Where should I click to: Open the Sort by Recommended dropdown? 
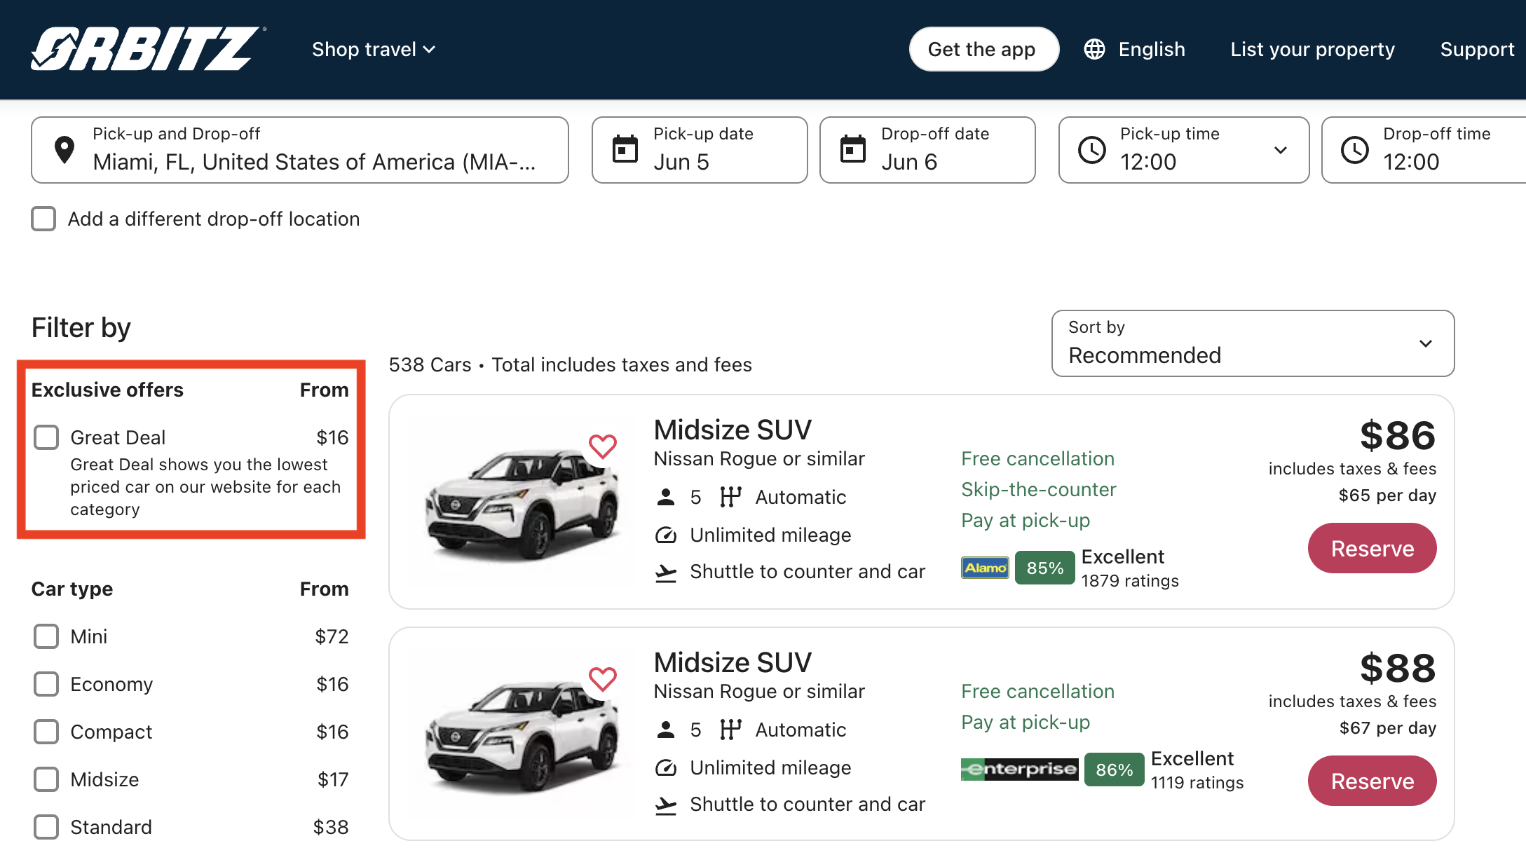(x=1253, y=343)
